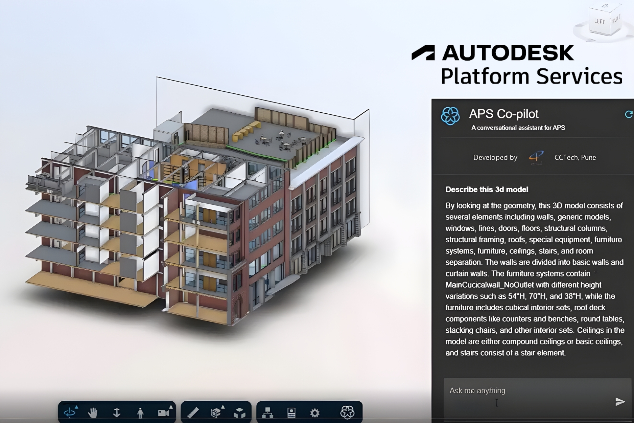
Task: Explode the building model
Action: pyautogui.click(x=240, y=412)
